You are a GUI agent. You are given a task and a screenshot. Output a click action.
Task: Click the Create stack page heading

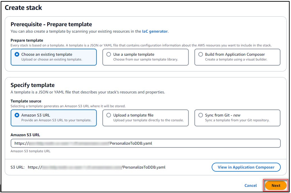(x=24, y=7)
